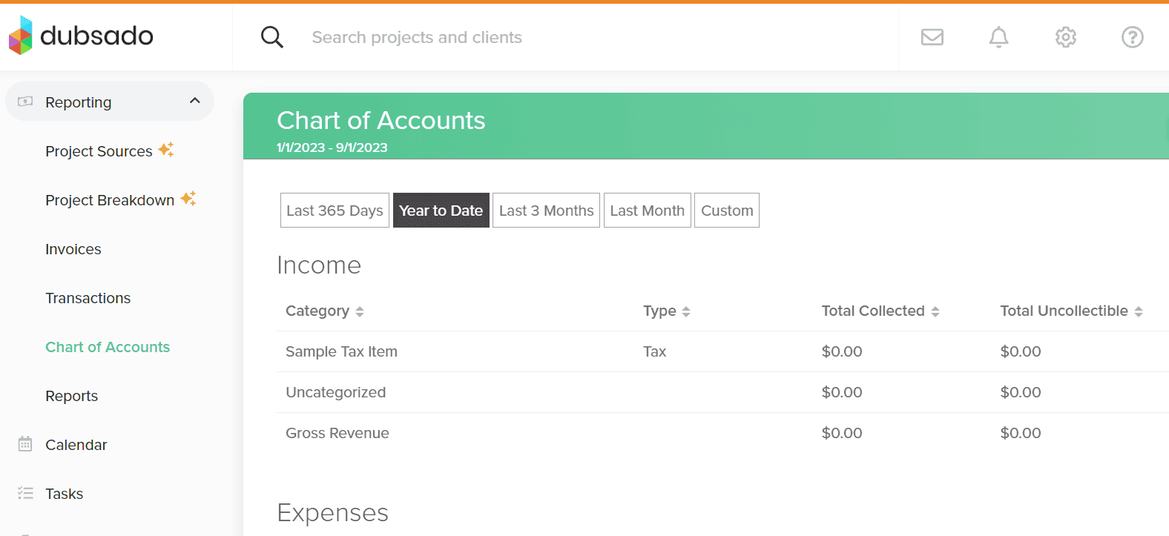Click the search magnifying glass icon
The image size is (1169, 536).
click(272, 37)
